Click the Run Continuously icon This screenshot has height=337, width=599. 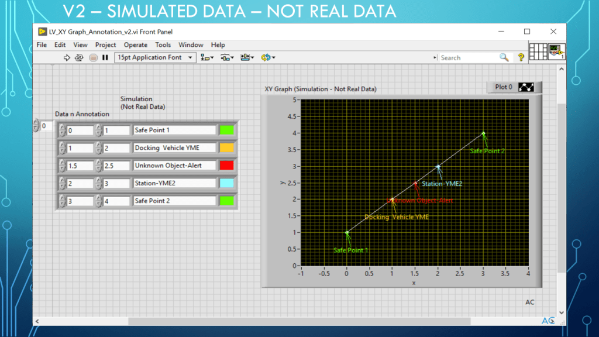coord(80,57)
